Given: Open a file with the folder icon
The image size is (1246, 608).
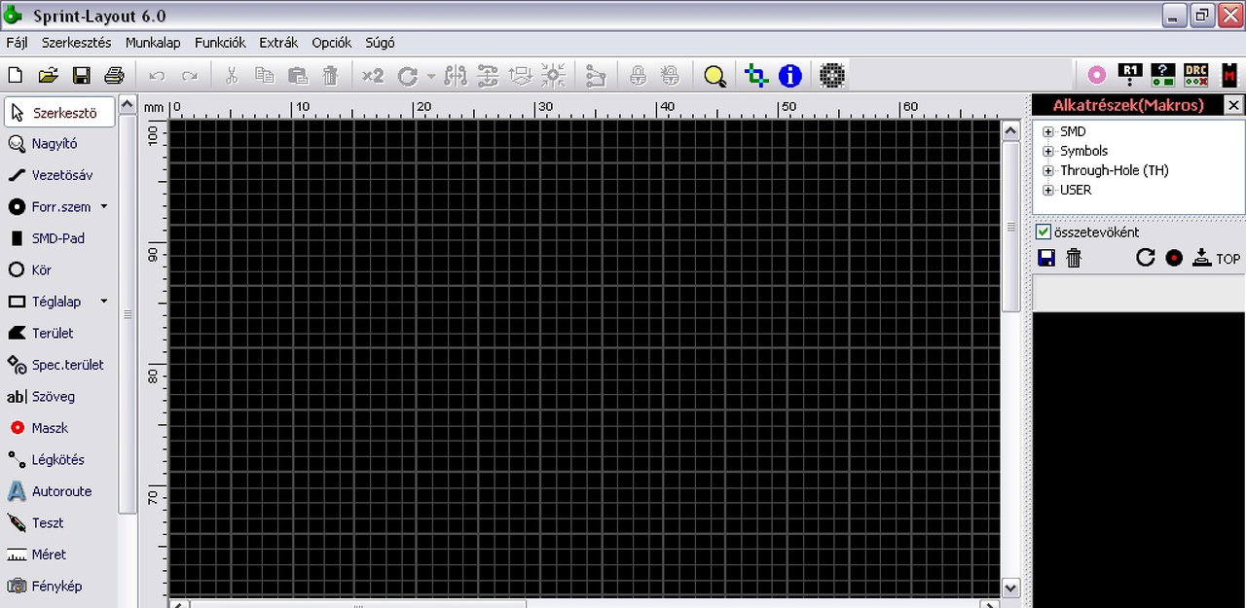Looking at the screenshot, I should pos(49,75).
